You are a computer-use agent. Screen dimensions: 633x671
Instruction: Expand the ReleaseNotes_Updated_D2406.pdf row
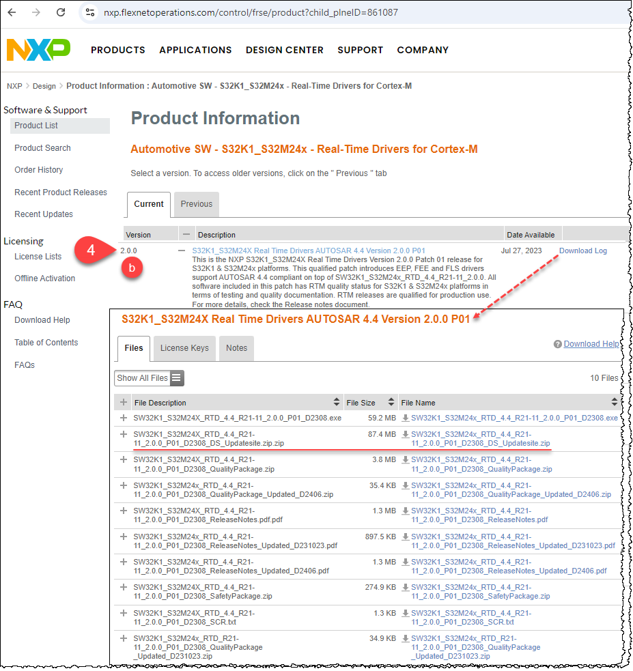[x=124, y=562]
